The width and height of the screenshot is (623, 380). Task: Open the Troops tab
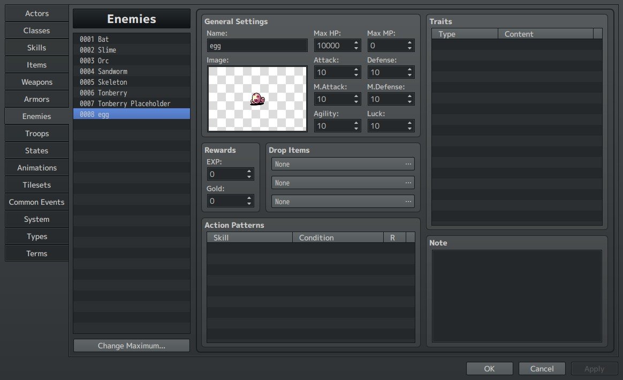point(36,133)
